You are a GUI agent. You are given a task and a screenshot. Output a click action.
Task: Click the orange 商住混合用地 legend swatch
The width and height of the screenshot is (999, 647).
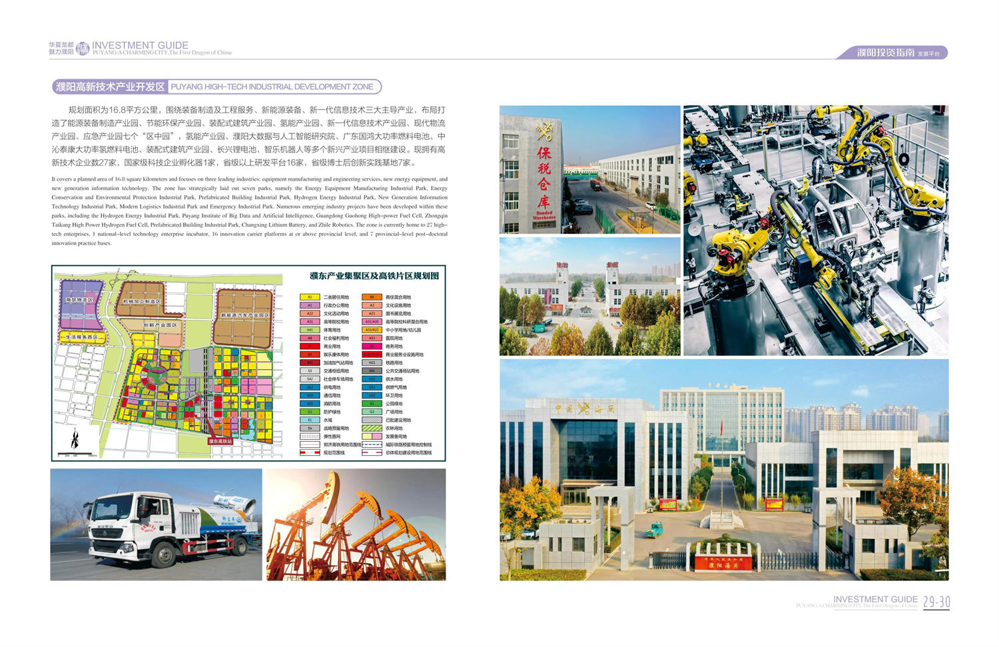pyautogui.click(x=372, y=297)
